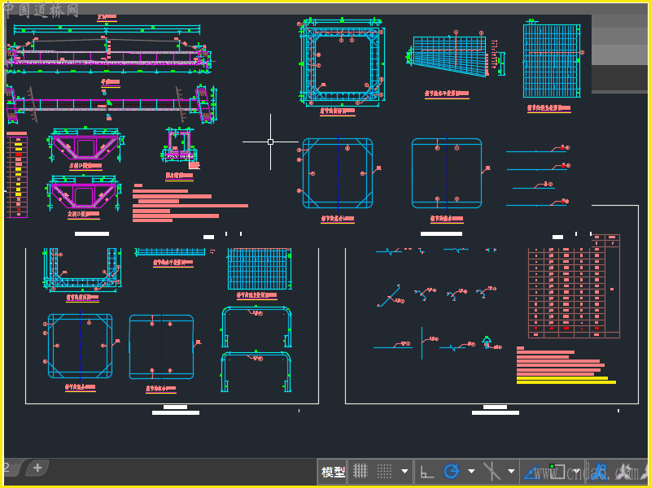Open isometric drafting plane dropdown arrow

[512, 472]
